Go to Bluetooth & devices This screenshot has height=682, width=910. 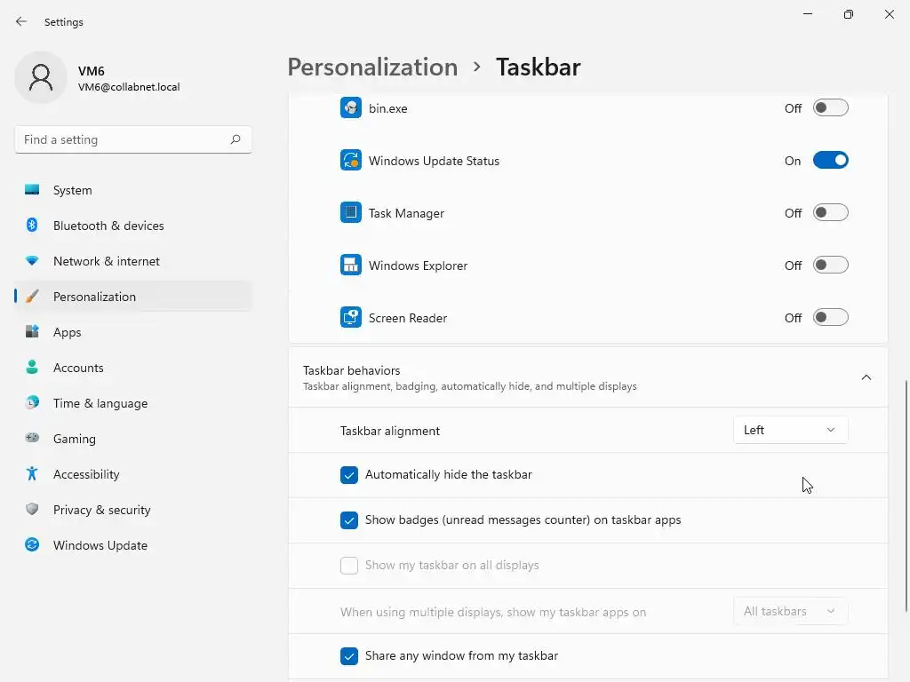tap(133, 226)
